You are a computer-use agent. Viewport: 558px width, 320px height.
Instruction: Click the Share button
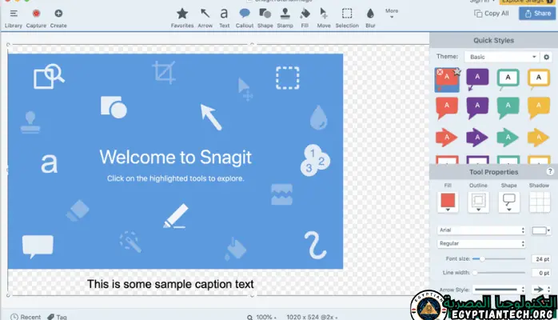tap(536, 13)
